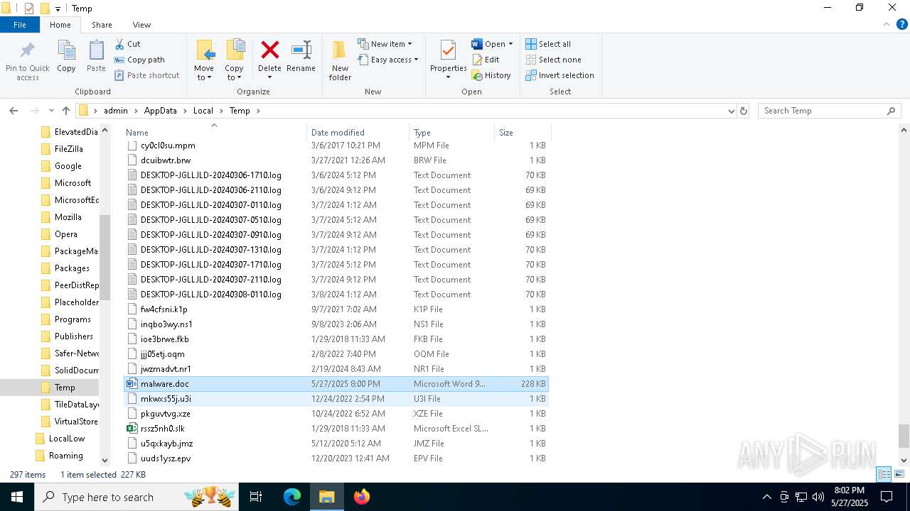Viewport: 910px width, 511px height.
Task: Click the History button in ribbon
Action: 491,75
